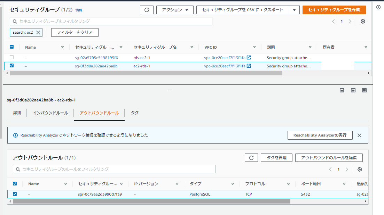Image resolution: width=384 pixels, height=215 pixels.
Task: Open the security group table settings gear
Action: click(x=363, y=21)
